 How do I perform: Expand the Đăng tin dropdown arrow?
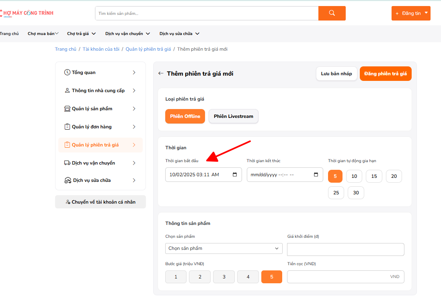[x=426, y=13]
